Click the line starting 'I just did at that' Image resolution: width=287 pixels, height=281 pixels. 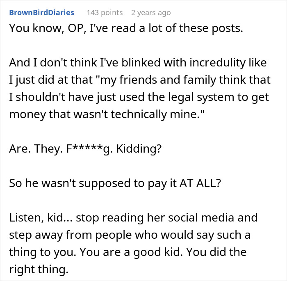pos(140,80)
